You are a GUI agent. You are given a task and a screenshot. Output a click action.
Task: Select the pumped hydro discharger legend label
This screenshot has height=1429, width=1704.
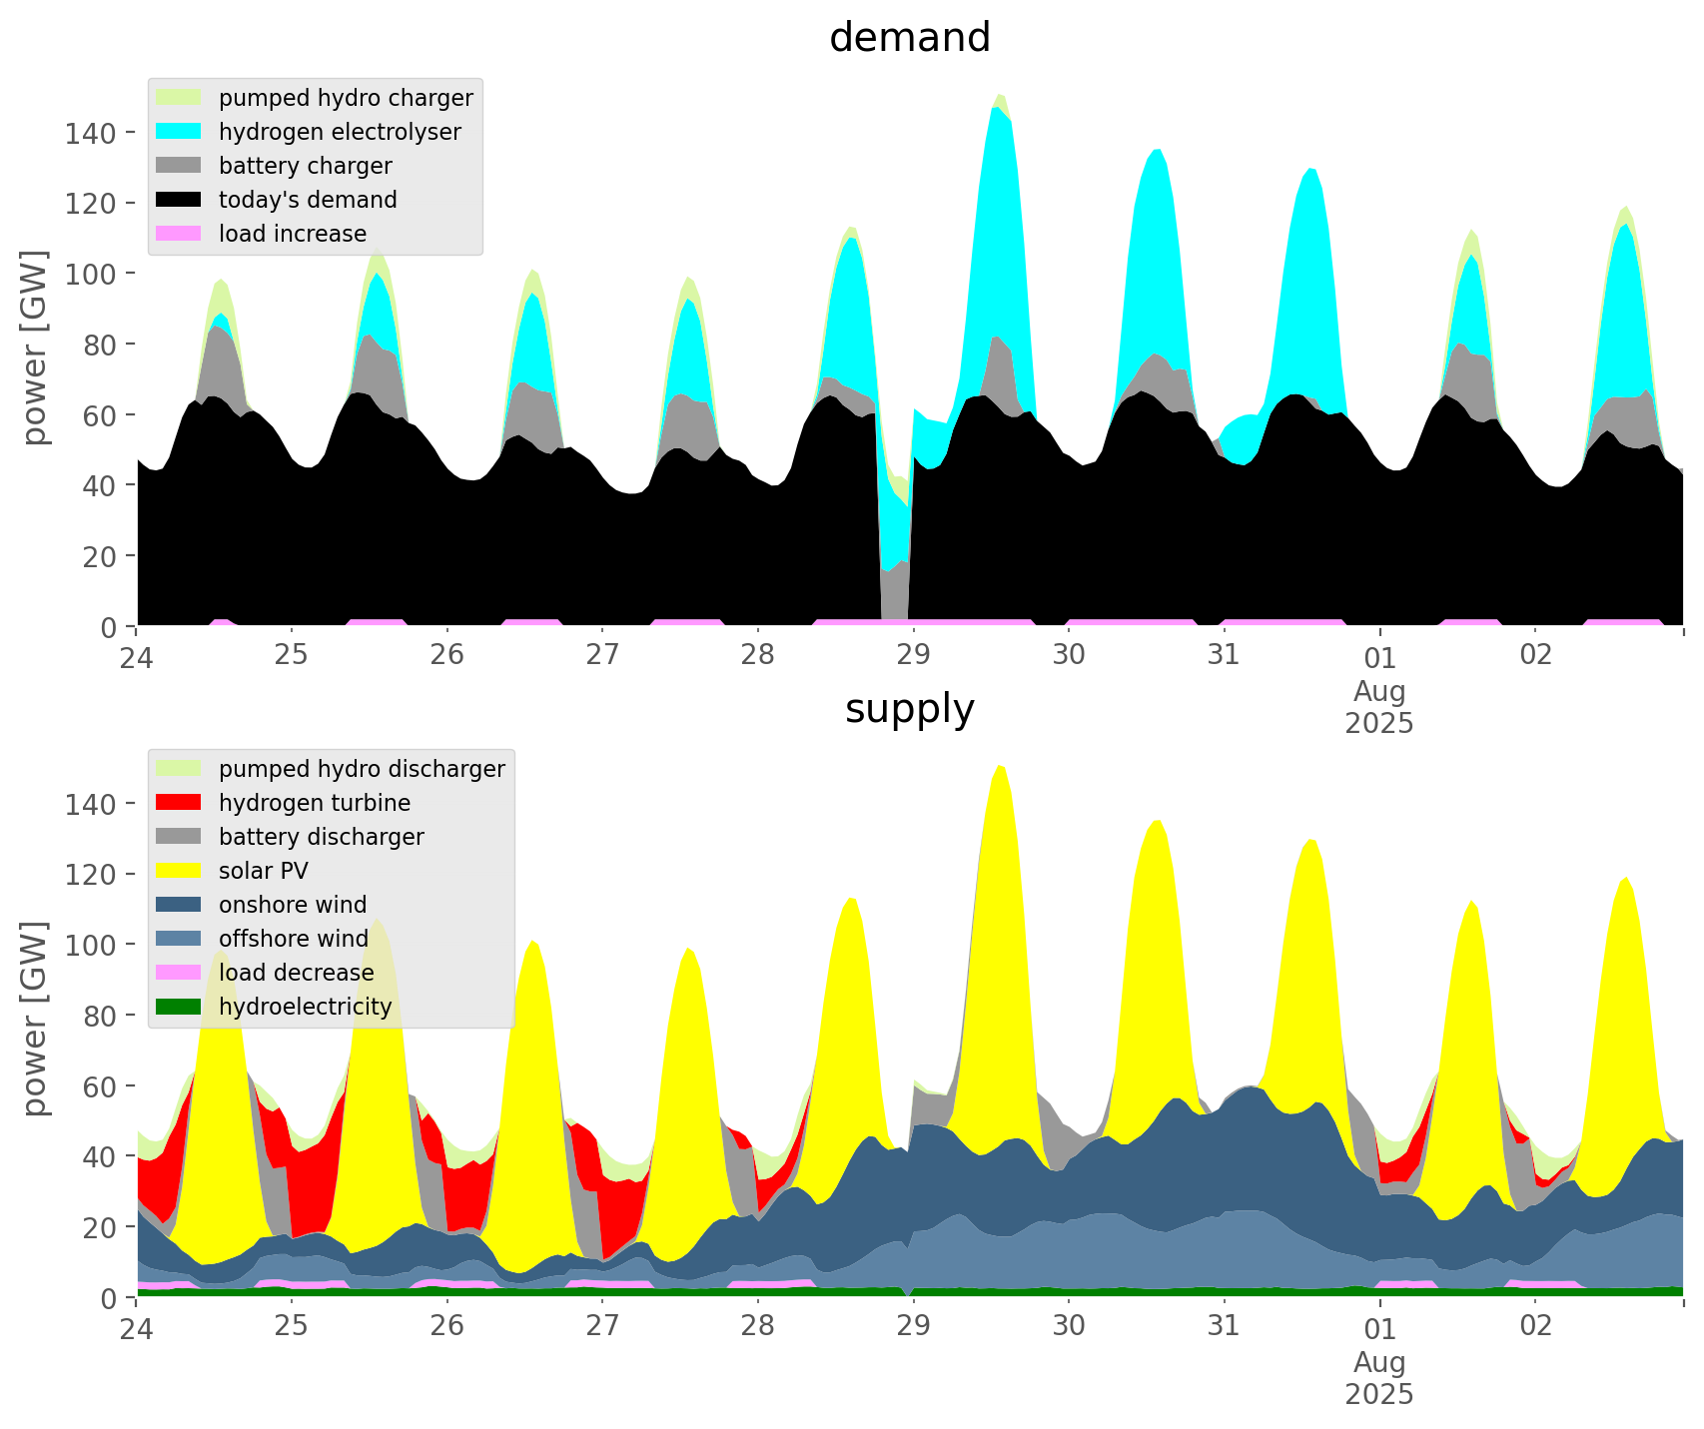pyautogui.click(x=362, y=769)
